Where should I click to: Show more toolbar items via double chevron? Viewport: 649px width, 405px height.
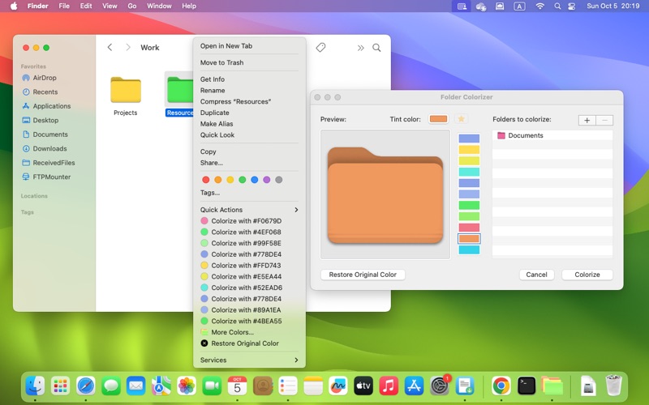(360, 48)
